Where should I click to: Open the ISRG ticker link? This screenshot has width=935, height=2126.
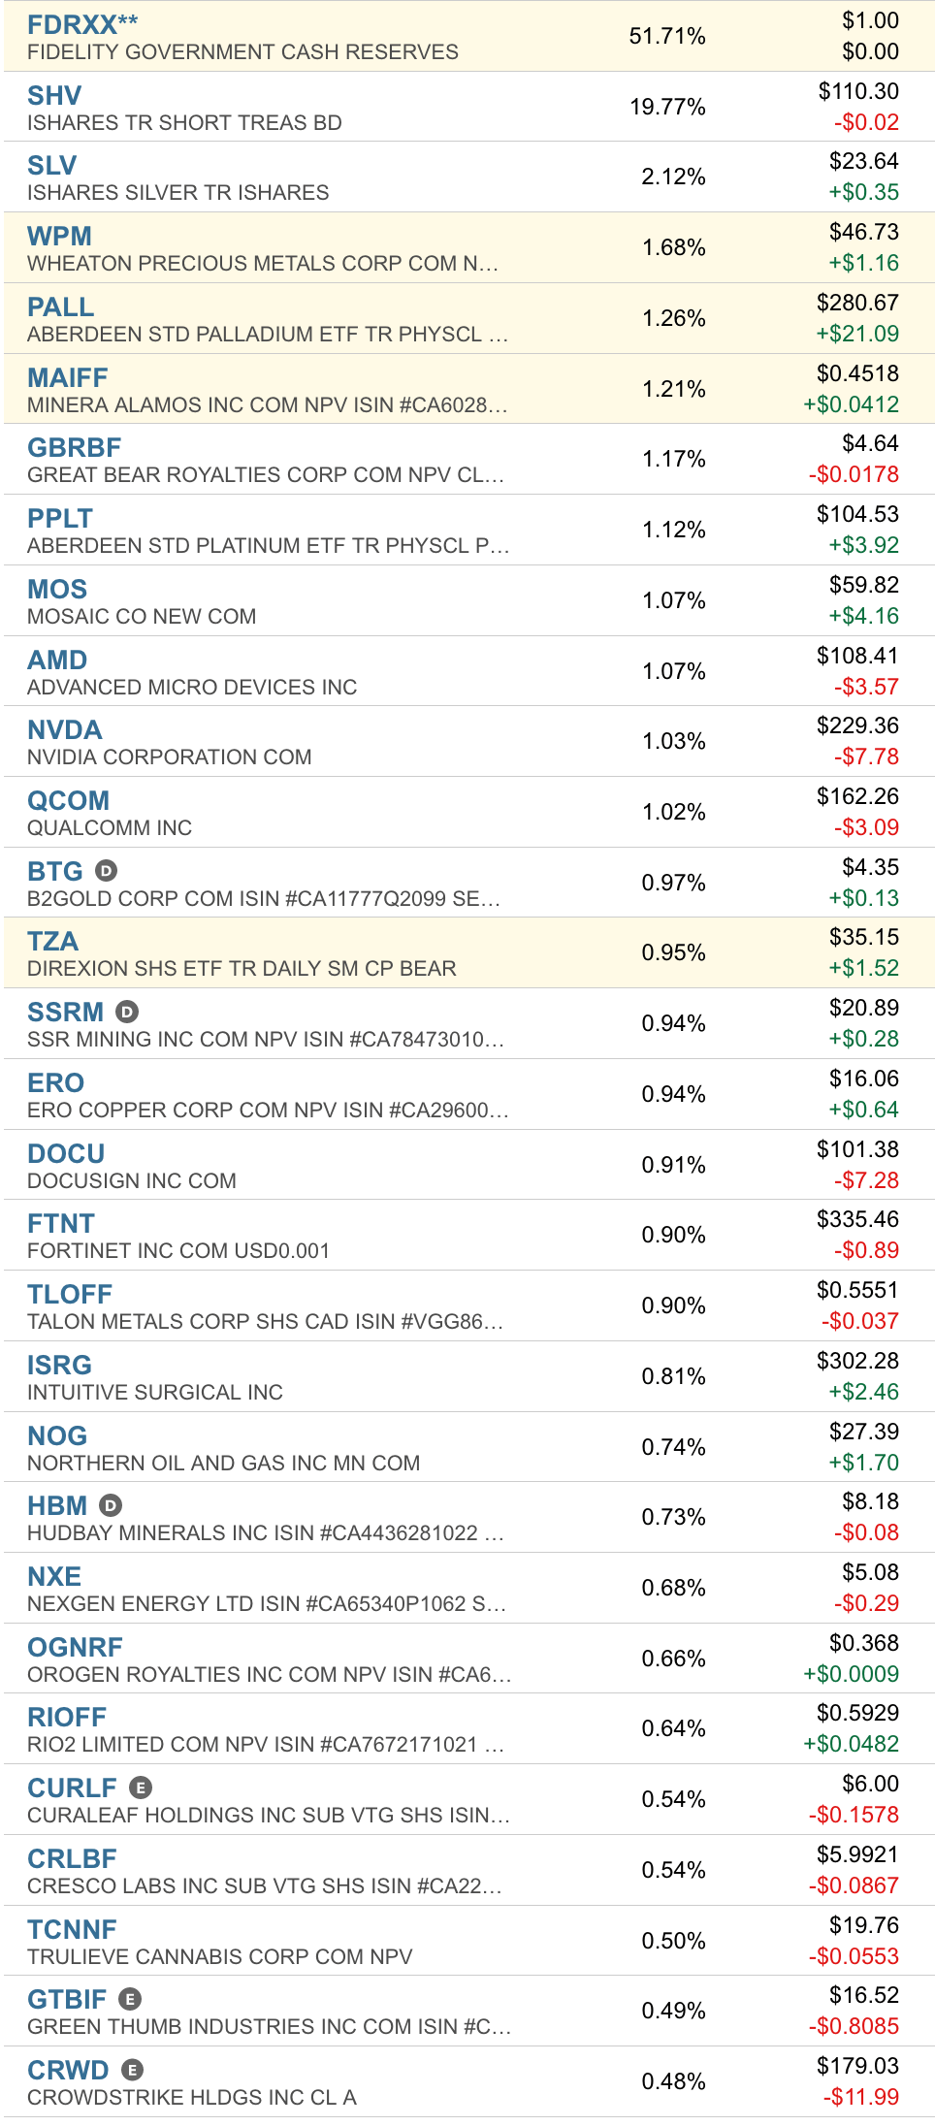click(60, 1365)
